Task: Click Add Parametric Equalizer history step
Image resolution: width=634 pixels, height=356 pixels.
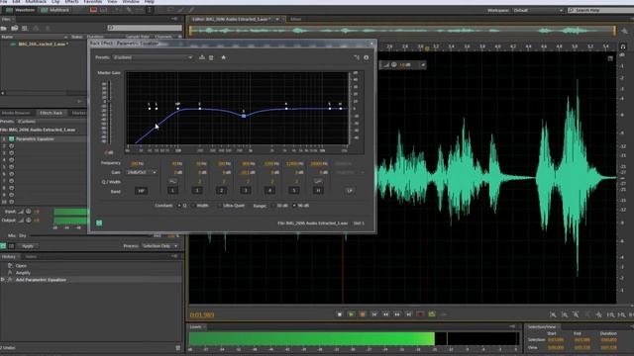Action: click(x=41, y=280)
